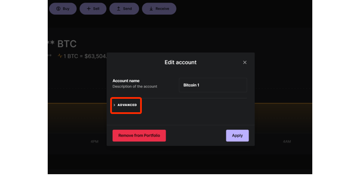
Task: Click Remove from Portfolio button
Action: [x=139, y=136]
